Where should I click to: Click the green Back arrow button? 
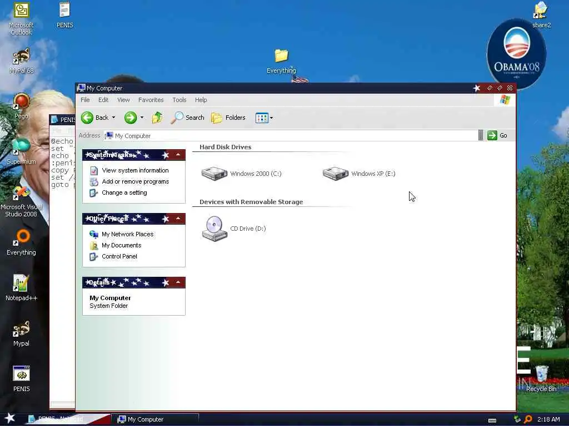pyautogui.click(x=87, y=118)
